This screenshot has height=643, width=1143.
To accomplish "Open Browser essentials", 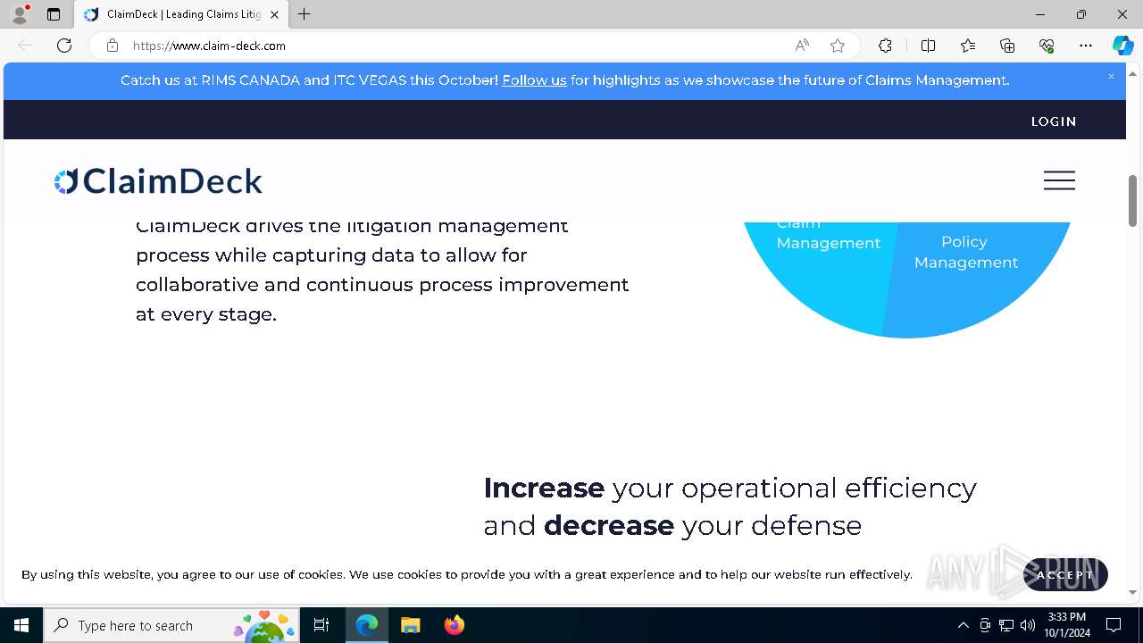I will (x=1047, y=46).
